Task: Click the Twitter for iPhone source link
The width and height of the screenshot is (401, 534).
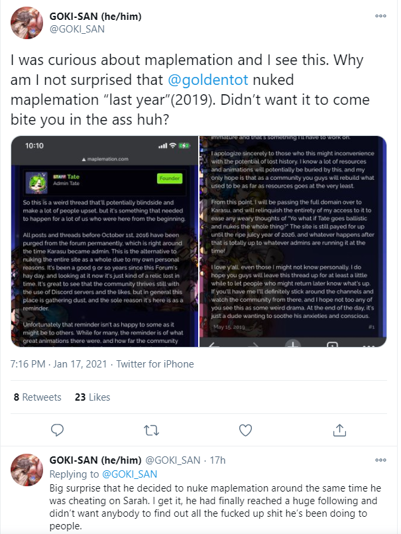Action: coord(155,364)
